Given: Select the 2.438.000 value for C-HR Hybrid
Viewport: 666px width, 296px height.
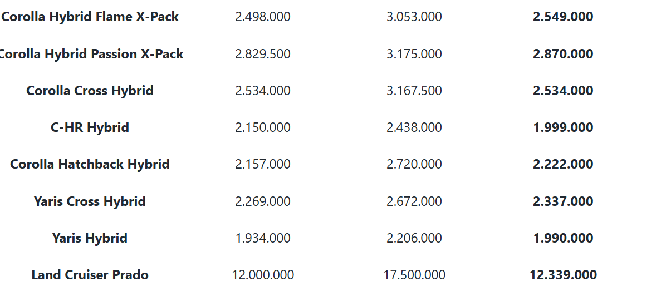Looking at the screenshot, I should tap(414, 127).
